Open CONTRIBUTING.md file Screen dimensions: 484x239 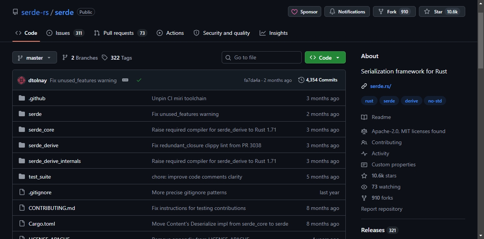[x=52, y=208]
